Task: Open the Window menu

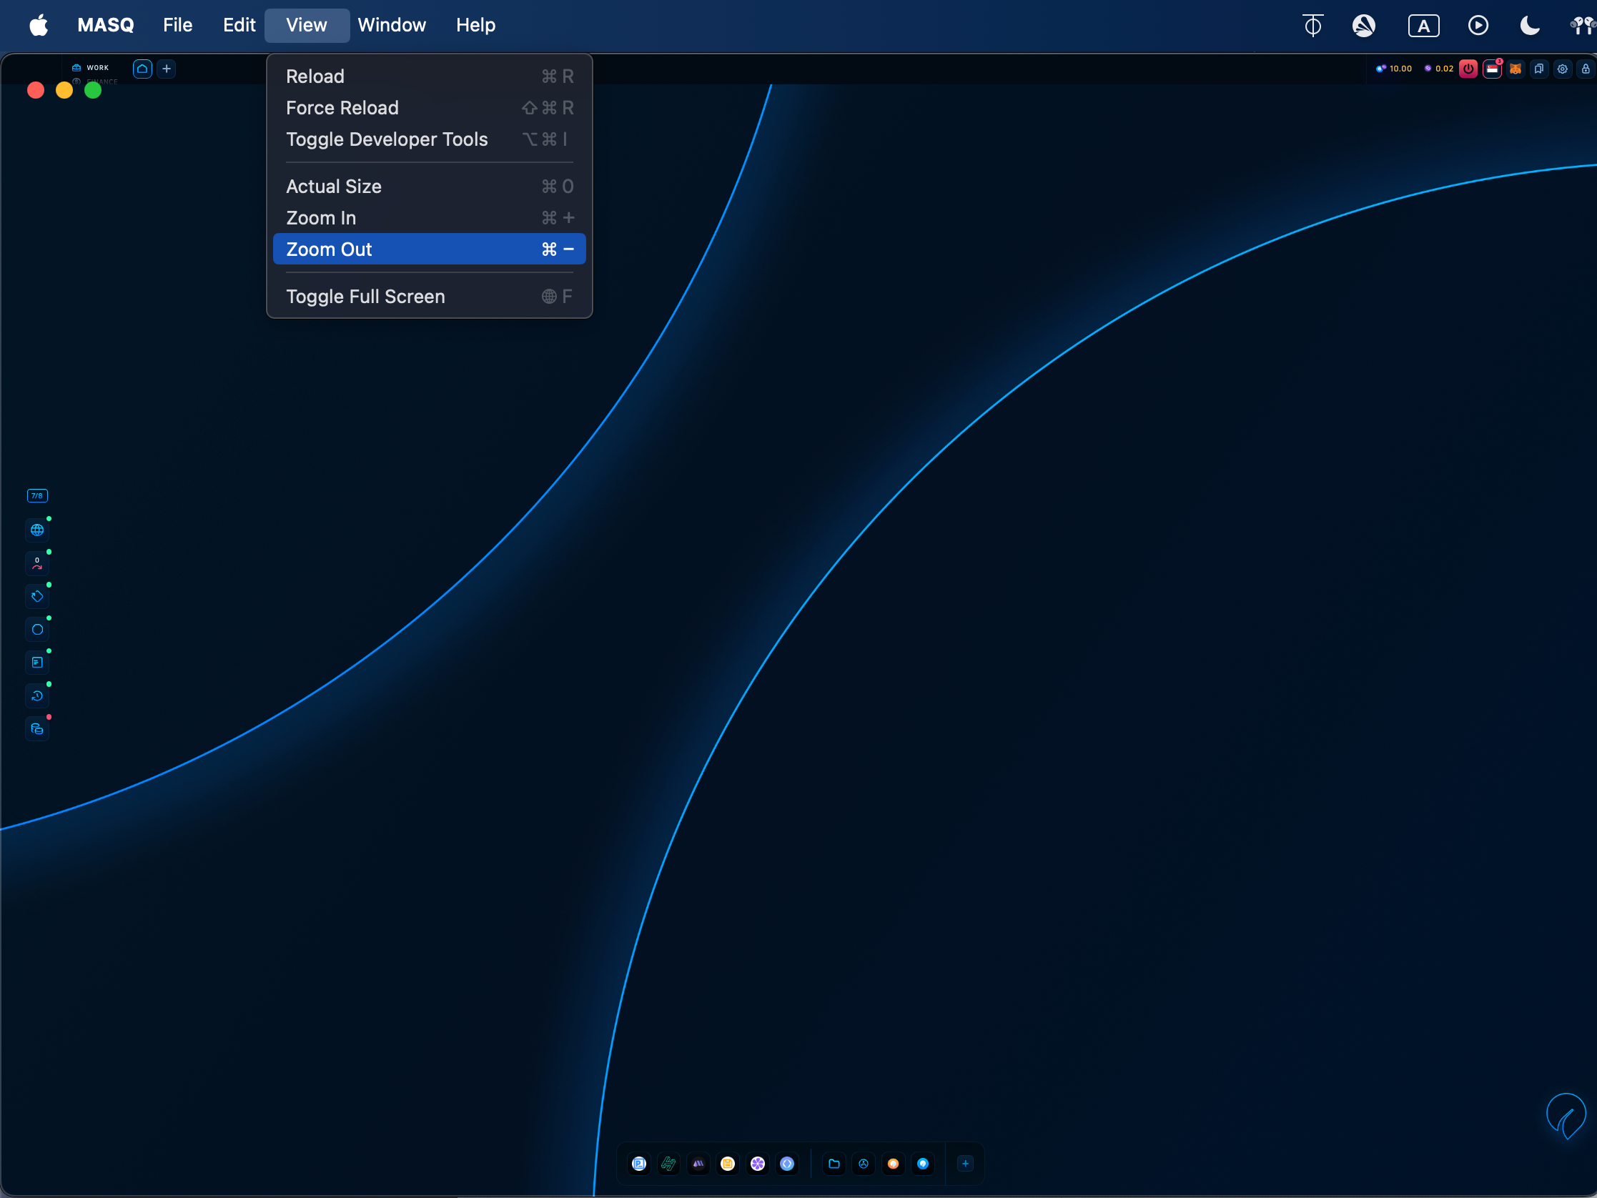Action: tap(392, 25)
